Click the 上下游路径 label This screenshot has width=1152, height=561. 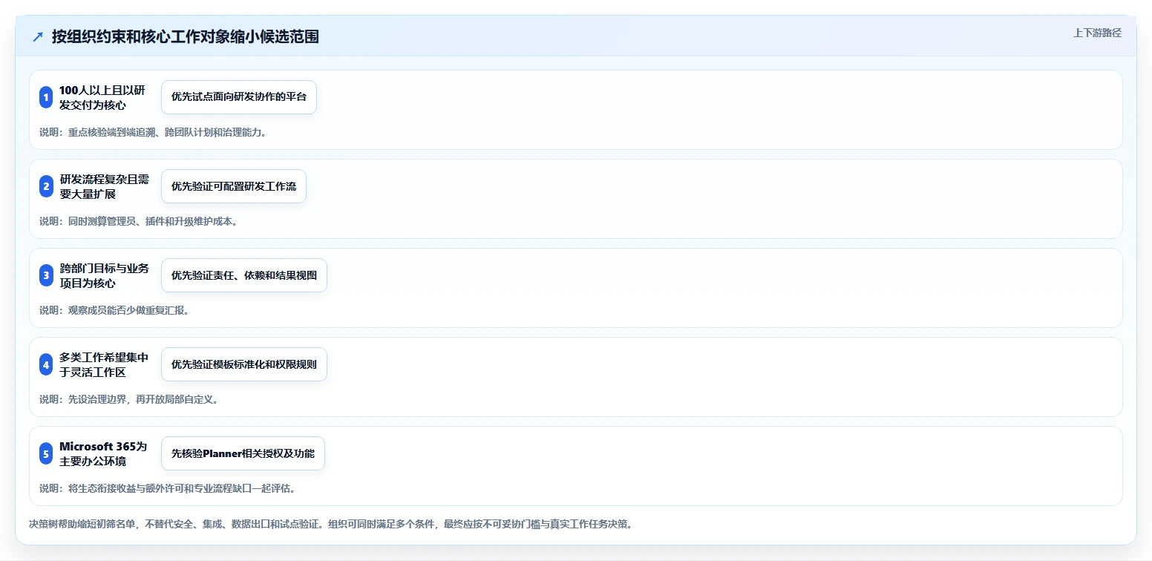tap(1097, 33)
